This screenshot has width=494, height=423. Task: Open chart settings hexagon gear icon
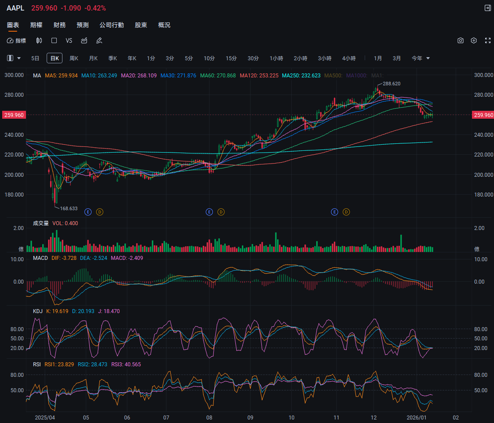474,40
